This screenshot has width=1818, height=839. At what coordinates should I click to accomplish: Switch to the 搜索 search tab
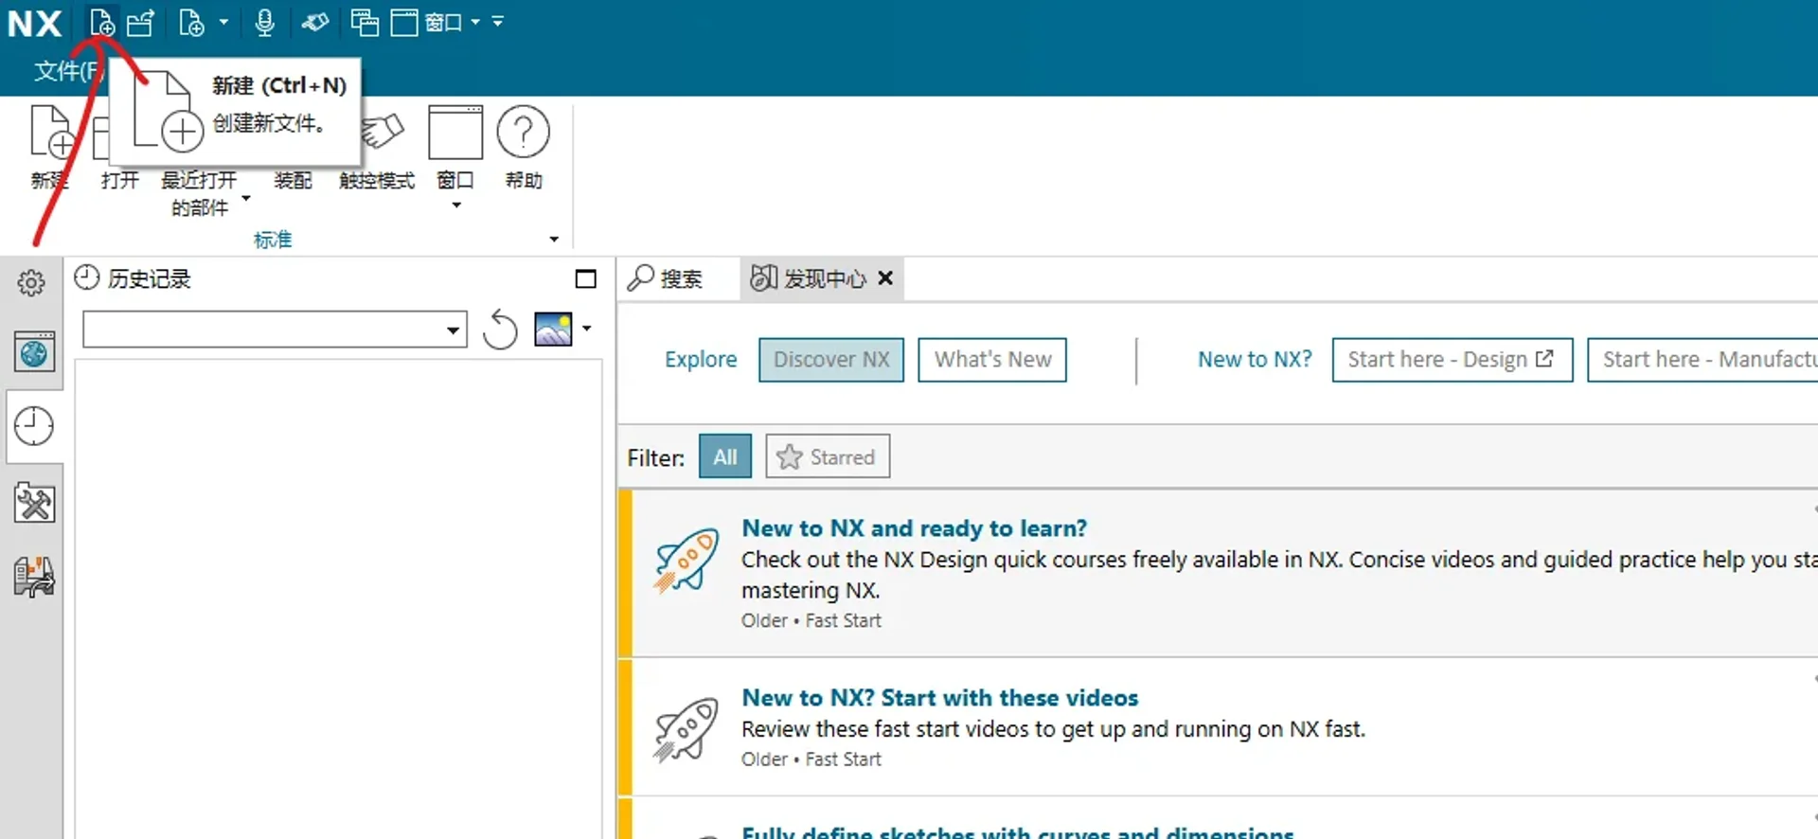click(668, 278)
